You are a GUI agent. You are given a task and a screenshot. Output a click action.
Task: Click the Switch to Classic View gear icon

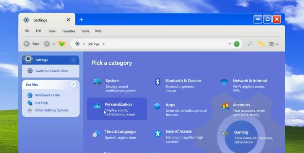click(x=30, y=71)
